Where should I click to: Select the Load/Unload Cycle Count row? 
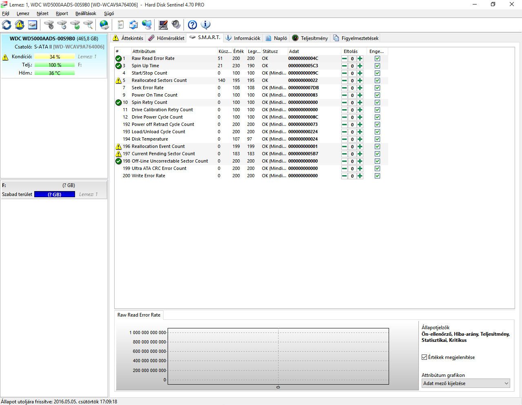tap(251, 132)
